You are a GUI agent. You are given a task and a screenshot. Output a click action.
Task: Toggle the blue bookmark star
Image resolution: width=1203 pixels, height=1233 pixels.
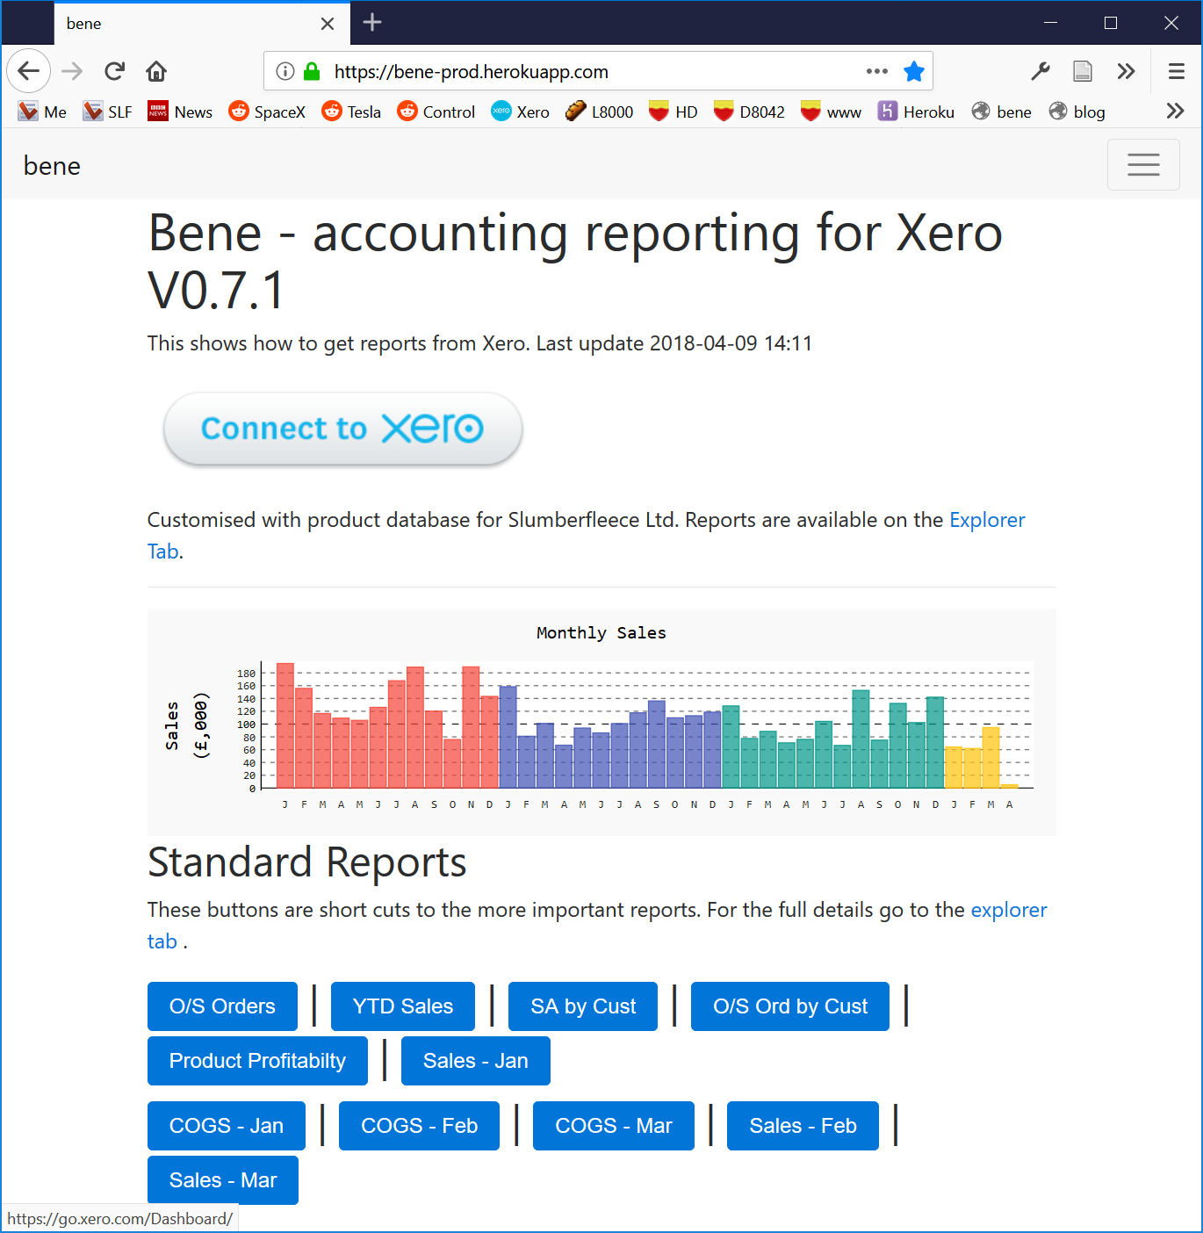pos(914,71)
